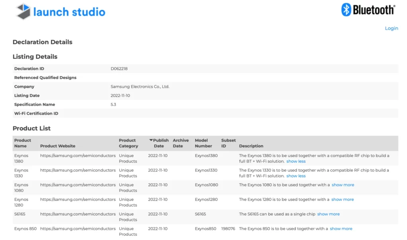Image resolution: width=407 pixels, height=240 pixels.
Task: Sort by the Archive Date column header
Action: click(x=181, y=143)
